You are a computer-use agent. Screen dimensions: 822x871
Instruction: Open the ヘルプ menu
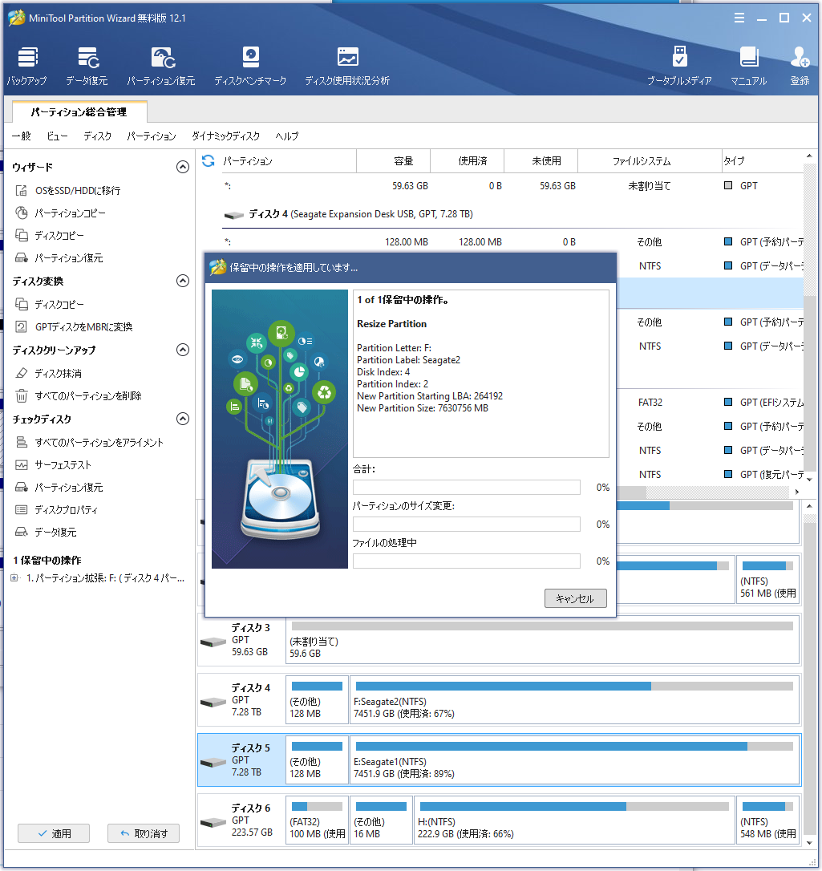pyautogui.click(x=286, y=136)
